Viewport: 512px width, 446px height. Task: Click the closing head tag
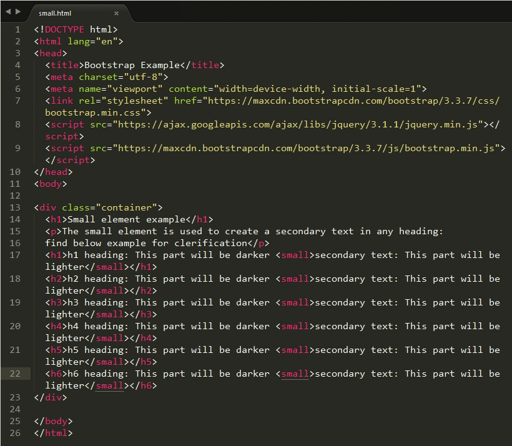coord(53,172)
